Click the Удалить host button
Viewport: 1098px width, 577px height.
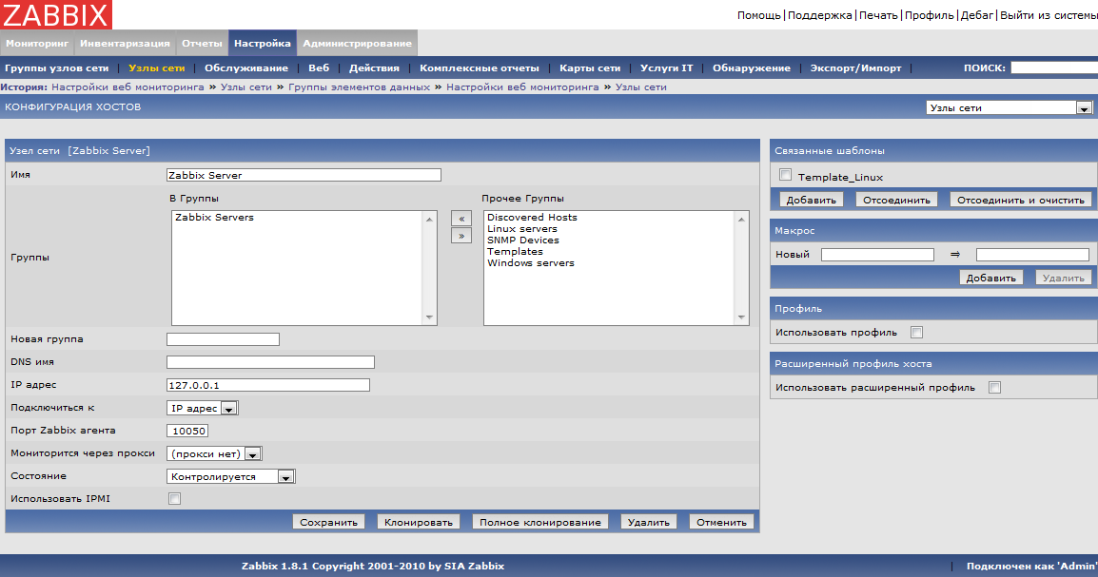click(x=649, y=522)
